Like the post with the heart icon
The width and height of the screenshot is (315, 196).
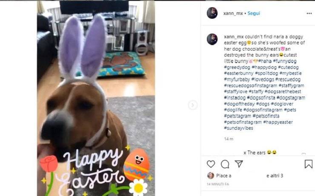[211, 164]
